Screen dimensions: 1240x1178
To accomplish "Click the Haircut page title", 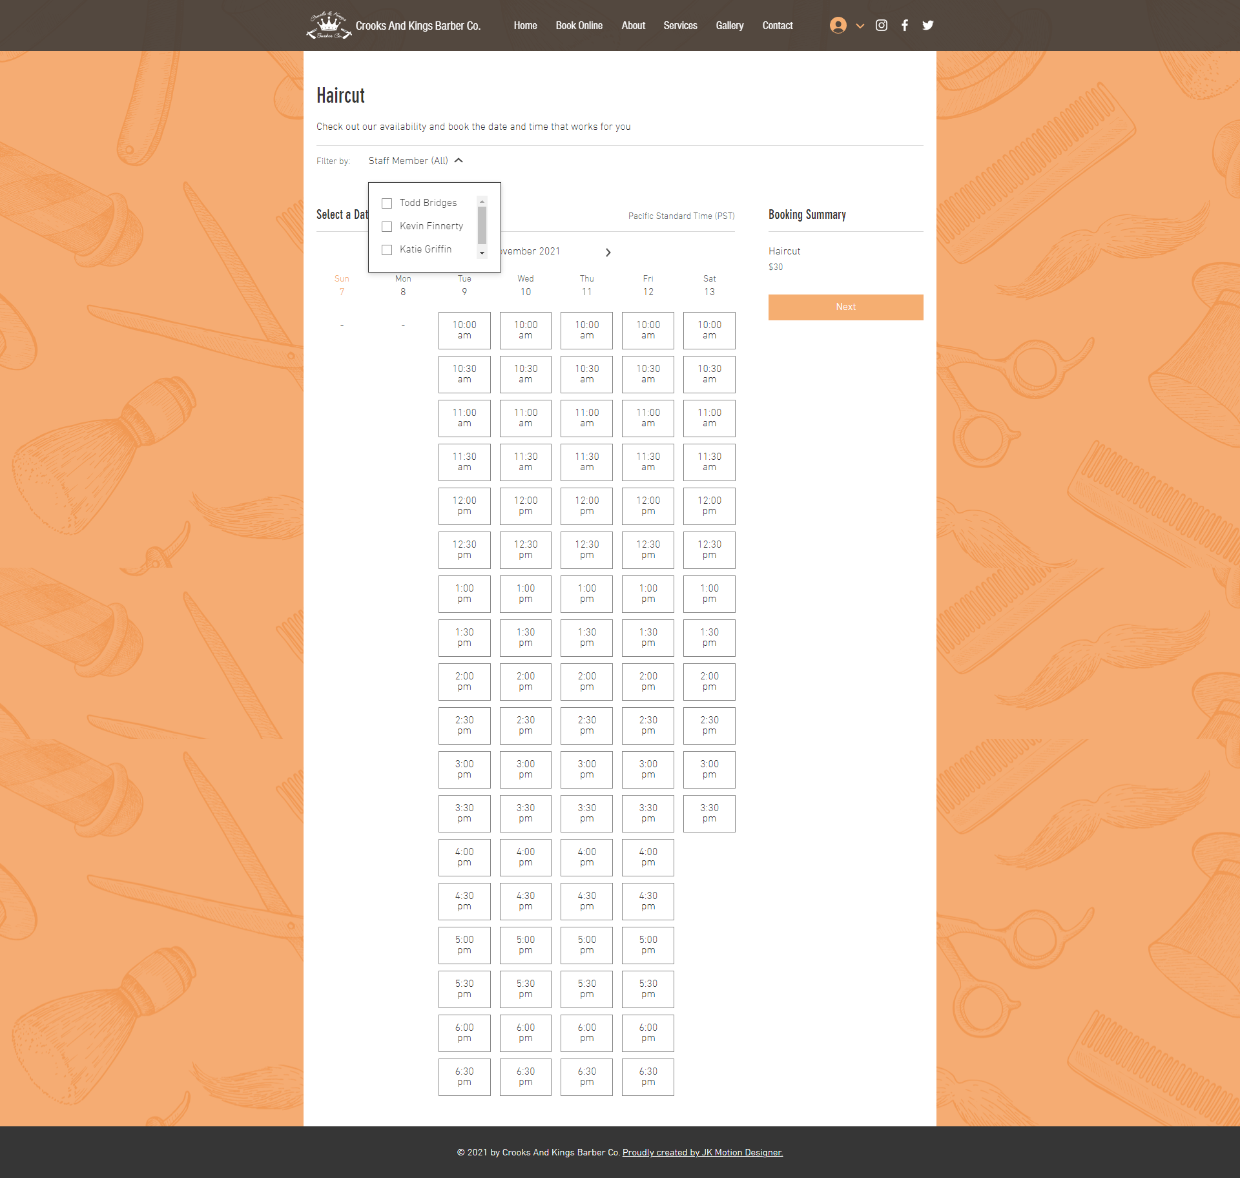I will click(340, 96).
